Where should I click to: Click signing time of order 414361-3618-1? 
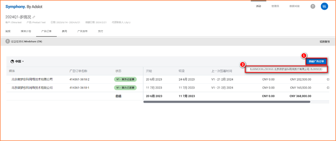tap(222, 88)
